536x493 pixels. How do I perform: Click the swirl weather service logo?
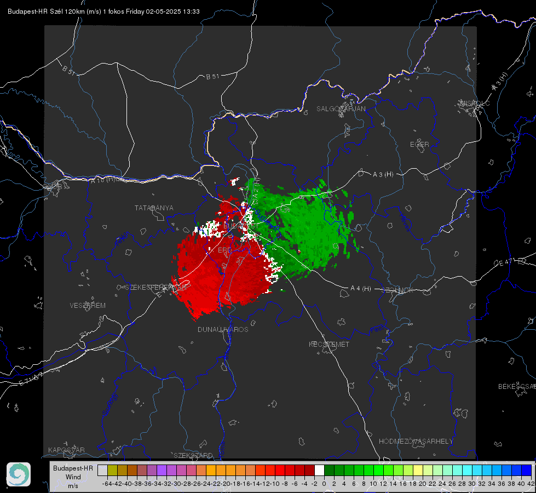(19, 474)
